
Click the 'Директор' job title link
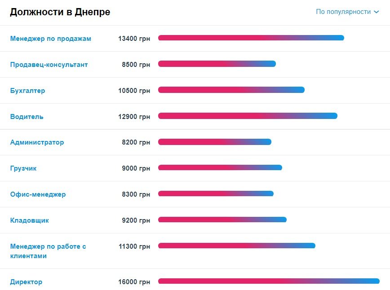(26, 282)
